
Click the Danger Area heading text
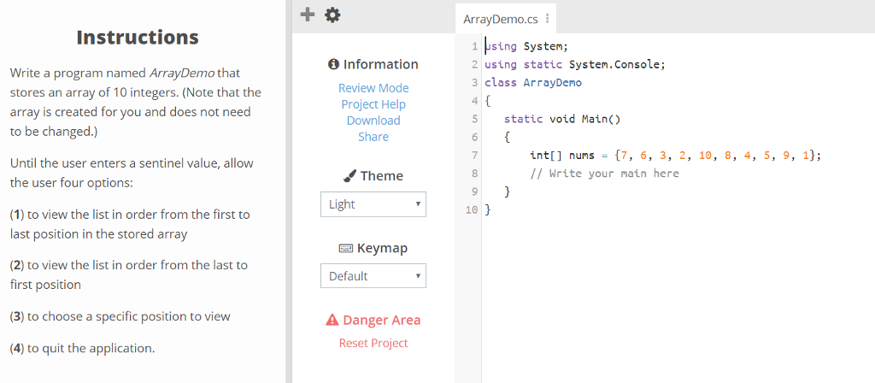click(x=382, y=320)
